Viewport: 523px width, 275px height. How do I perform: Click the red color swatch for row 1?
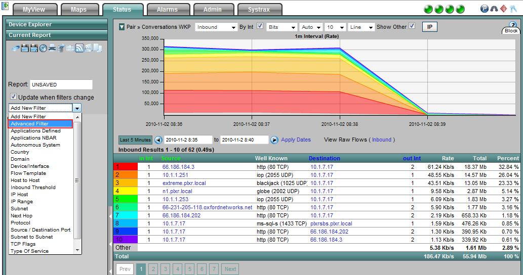click(126, 167)
